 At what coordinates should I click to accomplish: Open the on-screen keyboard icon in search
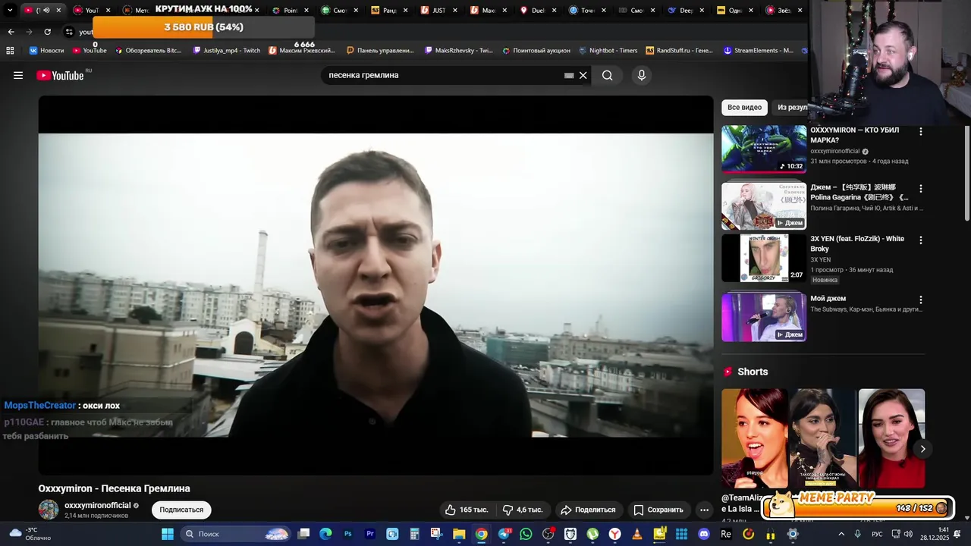[x=569, y=75]
